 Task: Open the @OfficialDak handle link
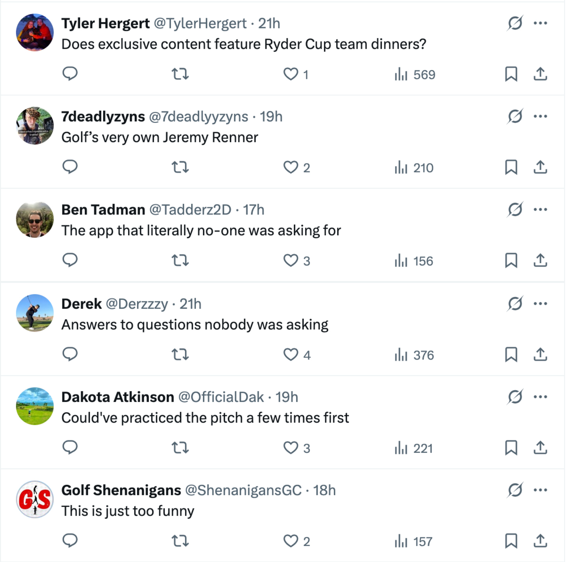coord(221,397)
